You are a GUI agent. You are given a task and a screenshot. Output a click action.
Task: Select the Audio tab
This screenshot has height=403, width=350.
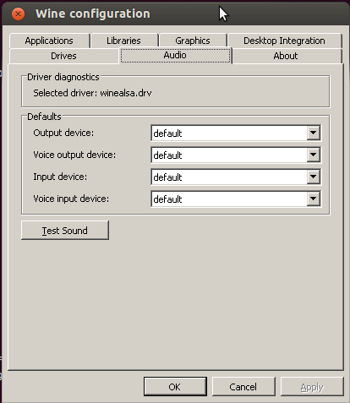(175, 55)
